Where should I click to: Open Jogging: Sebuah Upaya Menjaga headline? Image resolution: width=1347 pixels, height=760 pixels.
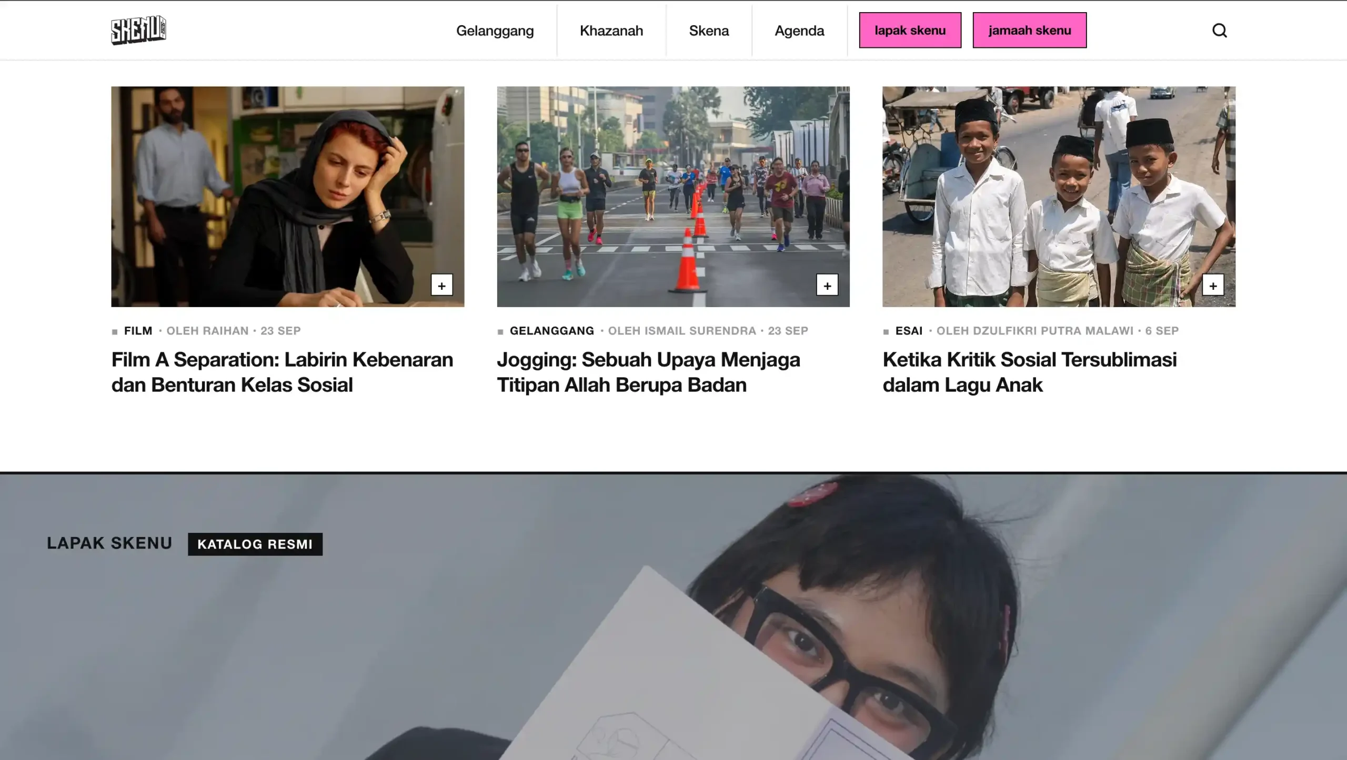coord(648,372)
